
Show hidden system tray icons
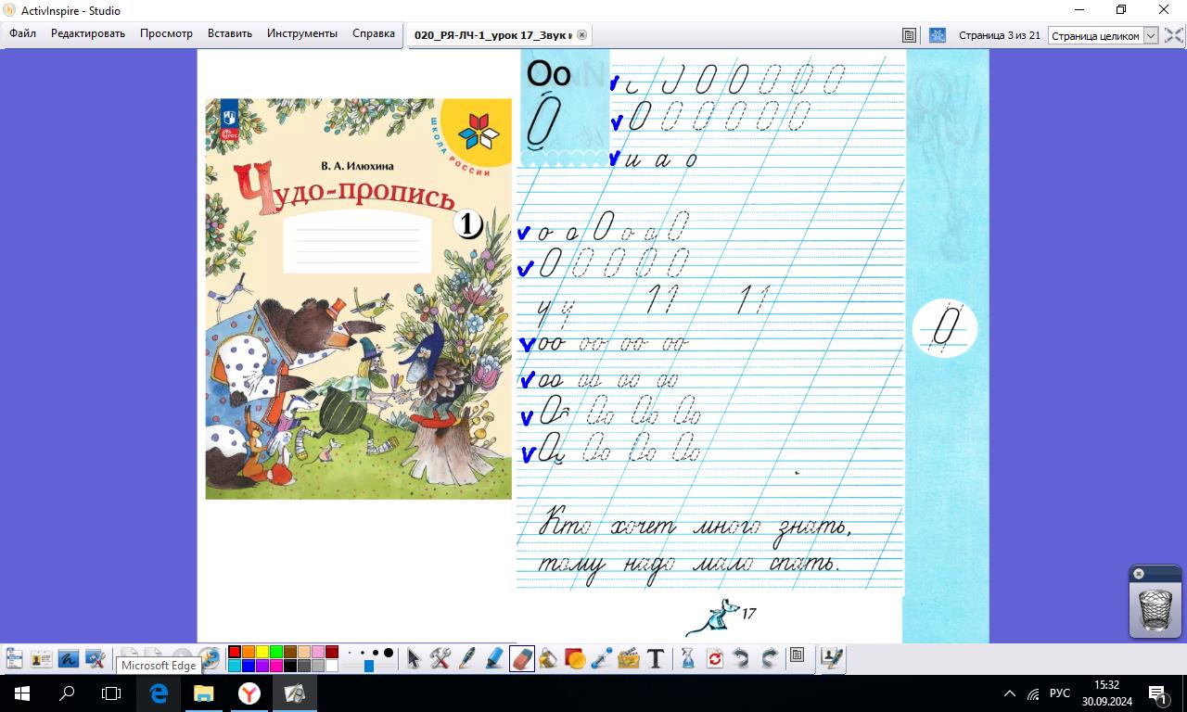[1010, 693]
